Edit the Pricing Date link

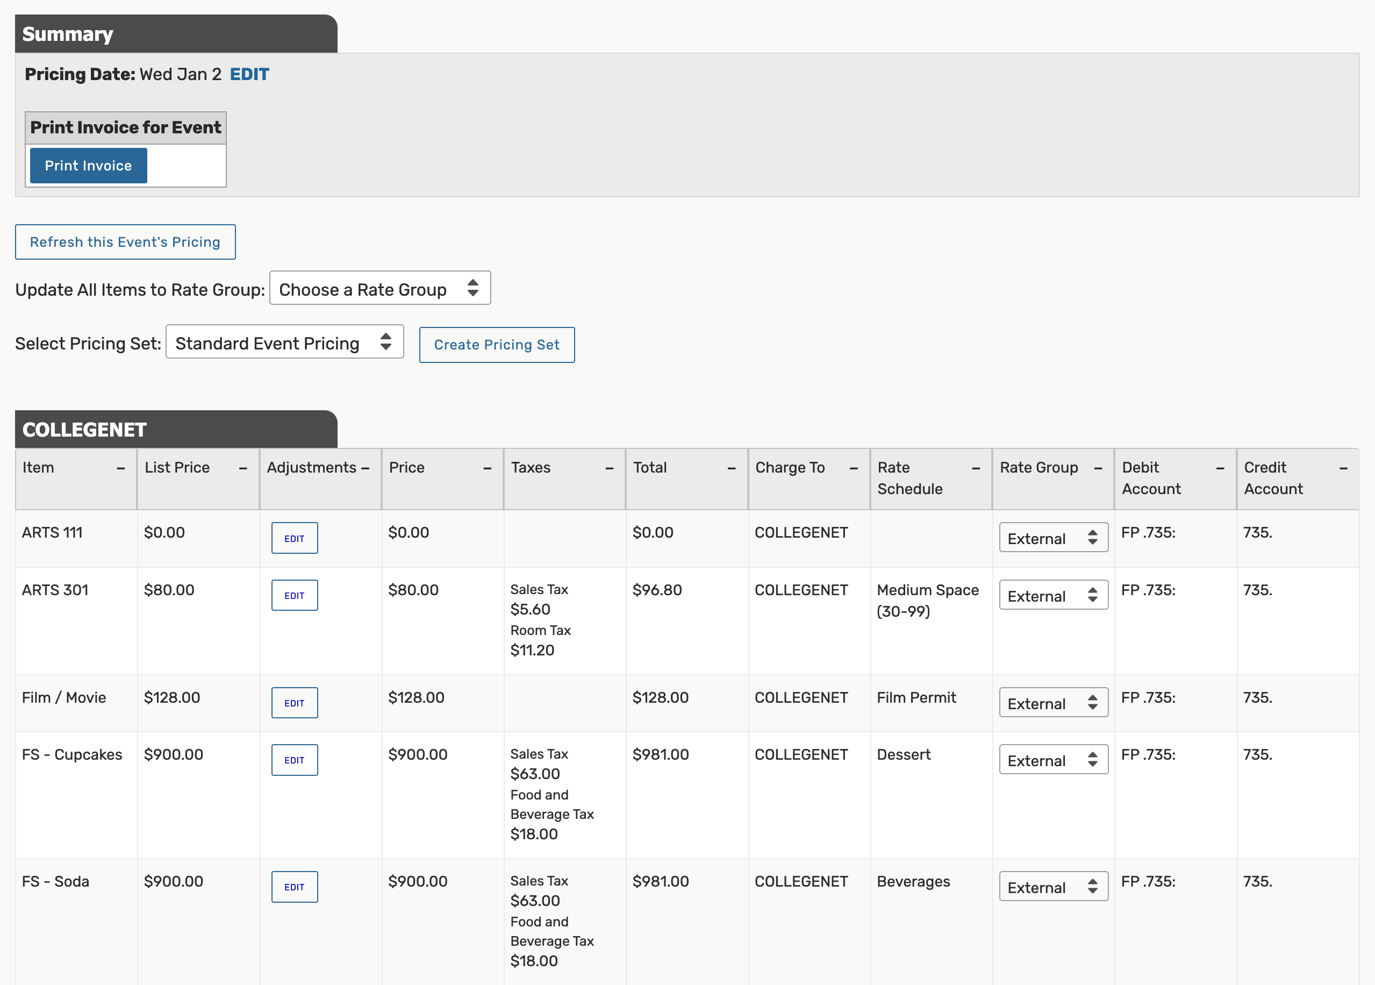click(x=249, y=74)
